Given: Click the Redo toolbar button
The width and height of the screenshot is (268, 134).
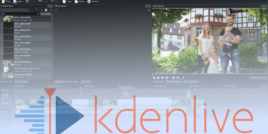Looking at the screenshot, I should click(x=55, y=1).
